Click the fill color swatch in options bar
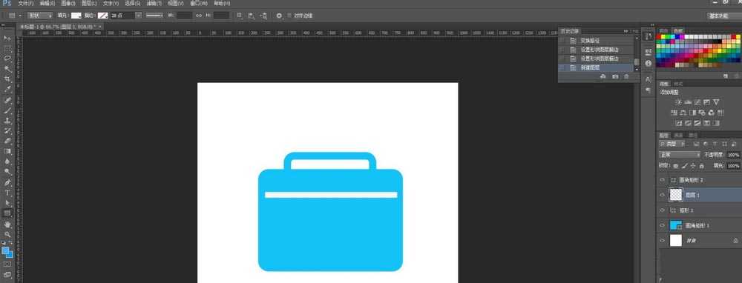The width and height of the screenshot is (742, 283). pos(76,16)
